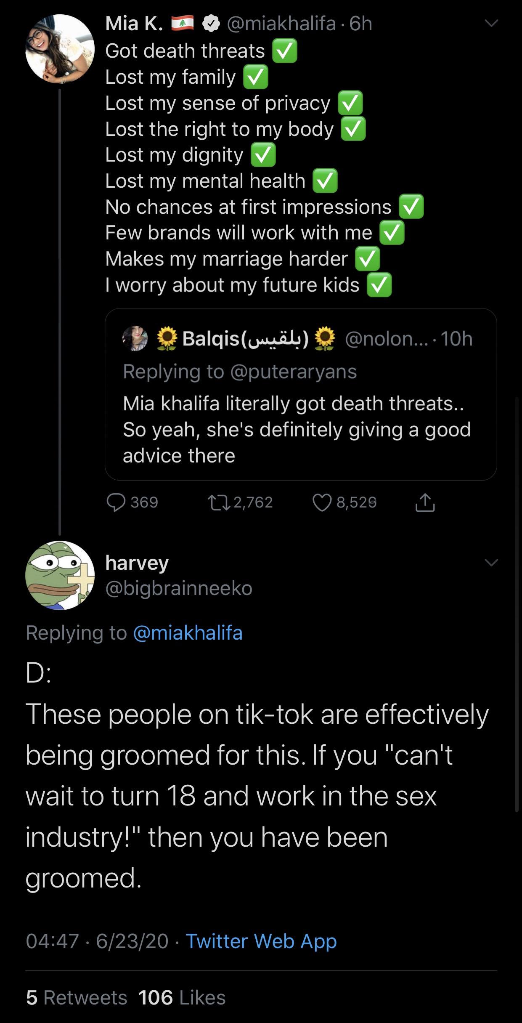The height and width of the screenshot is (1023, 522).
Task: Tap the Twitter Web App link
Action: click(x=261, y=941)
